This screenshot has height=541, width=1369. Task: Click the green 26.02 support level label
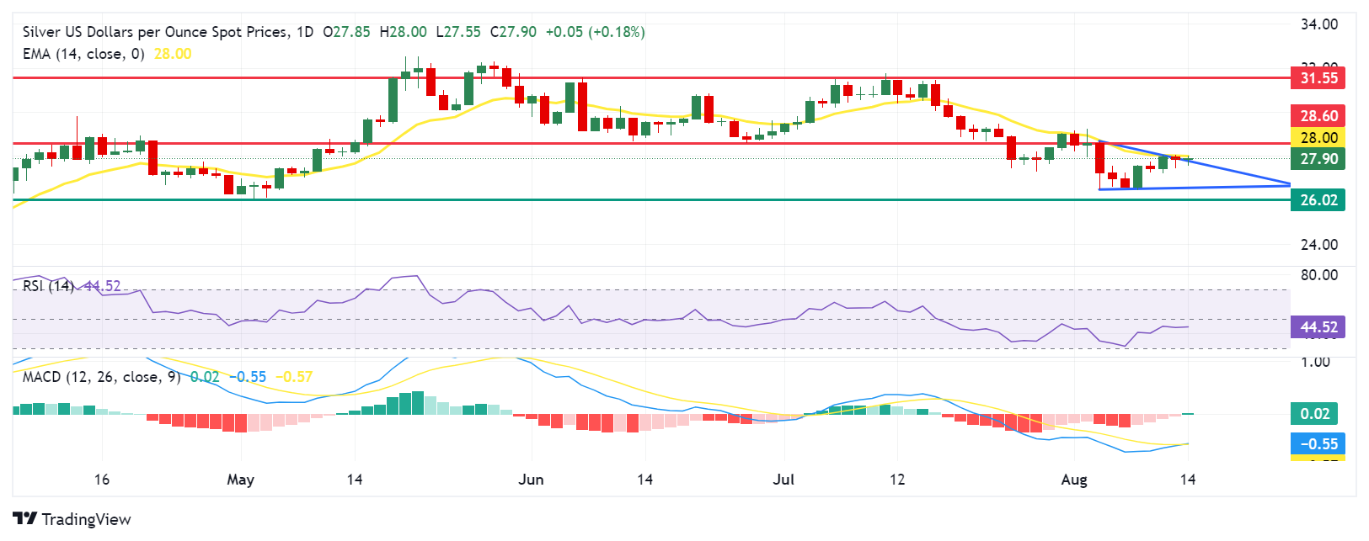point(1318,200)
